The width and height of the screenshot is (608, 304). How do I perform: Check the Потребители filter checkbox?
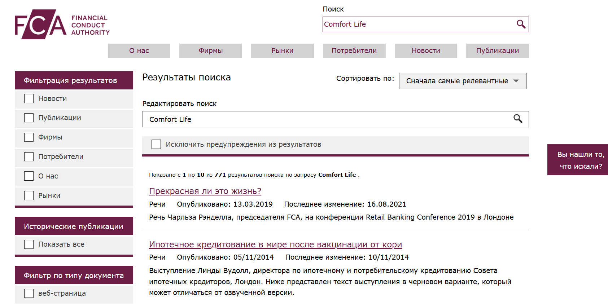coord(29,157)
